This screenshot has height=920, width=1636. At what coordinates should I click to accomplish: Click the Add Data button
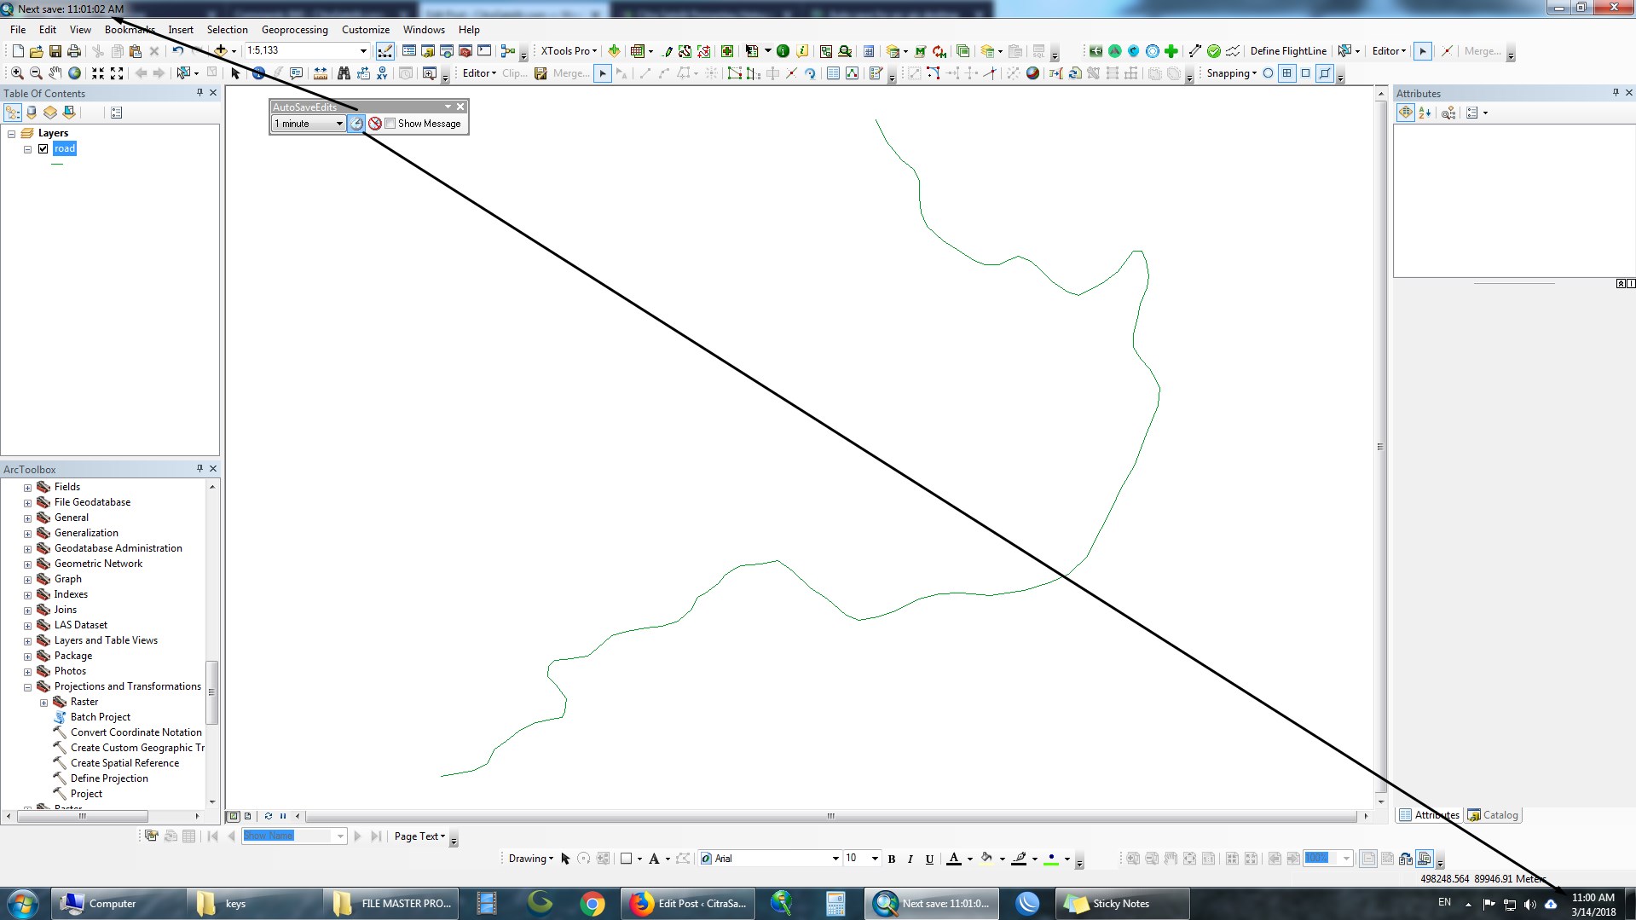pos(221,51)
